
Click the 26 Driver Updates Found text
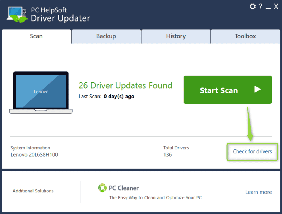coord(125,85)
